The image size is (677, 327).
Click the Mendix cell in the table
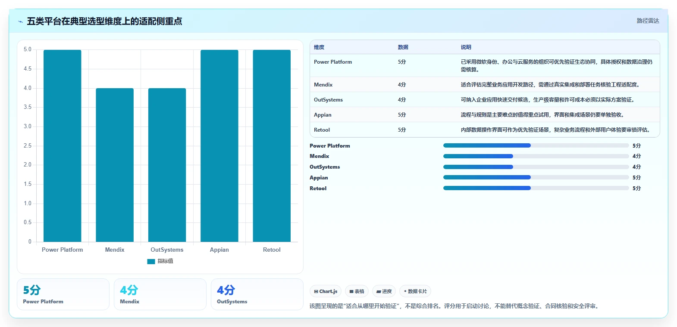323,85
